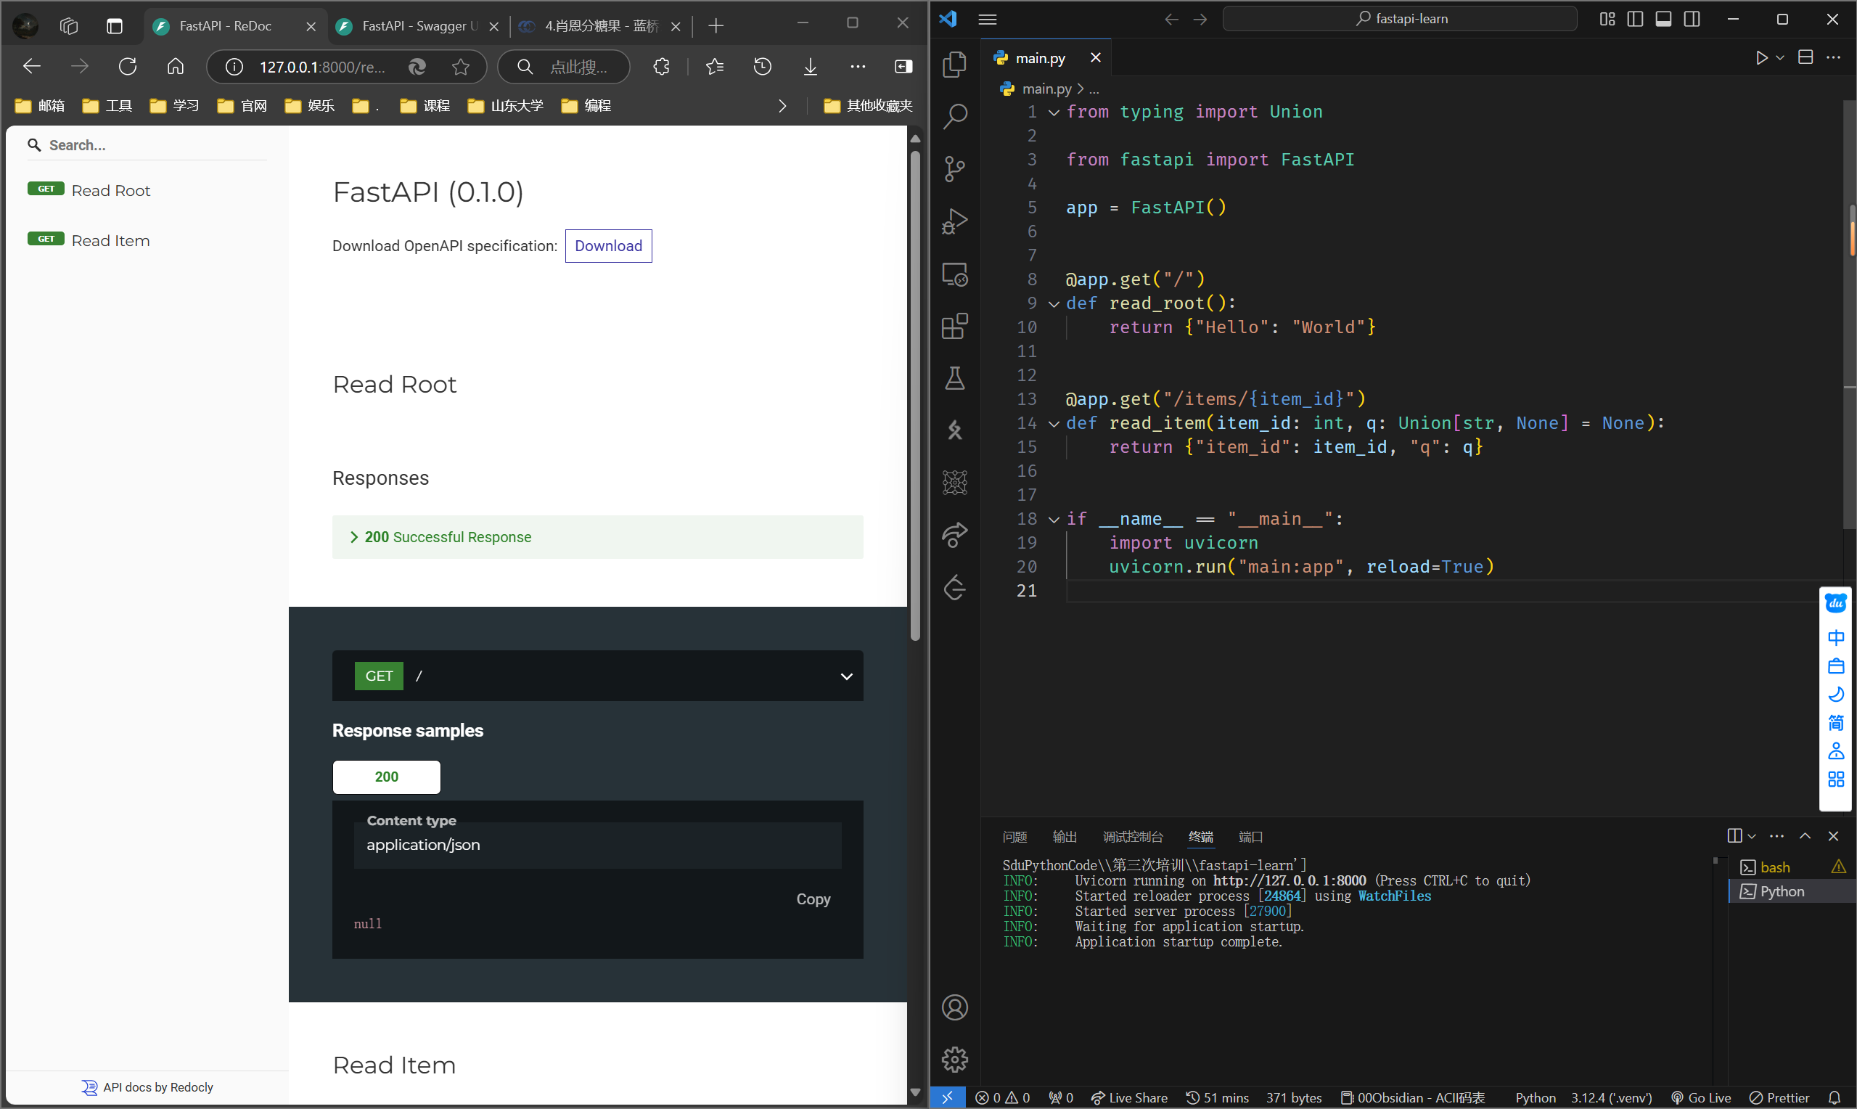Select bash terminal in list
The width and height of the screenshot is (1857, 1109).
pyautogui.click(x=1791, y=867)
